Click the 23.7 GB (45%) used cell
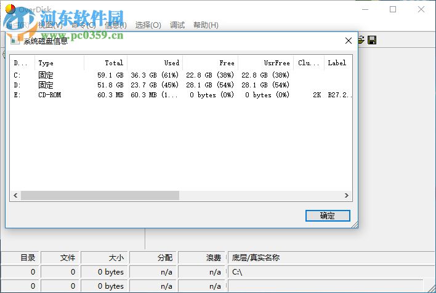436x293 pixels. [x=155, y=85]
